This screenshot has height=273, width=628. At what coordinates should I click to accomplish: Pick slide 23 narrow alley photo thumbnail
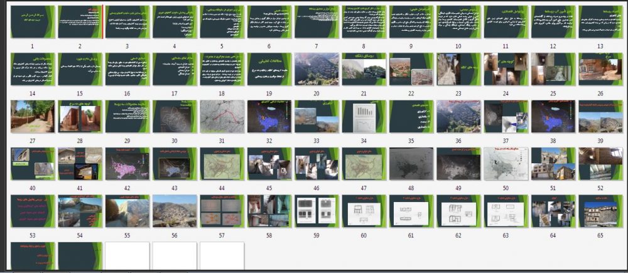click(458, 69)
